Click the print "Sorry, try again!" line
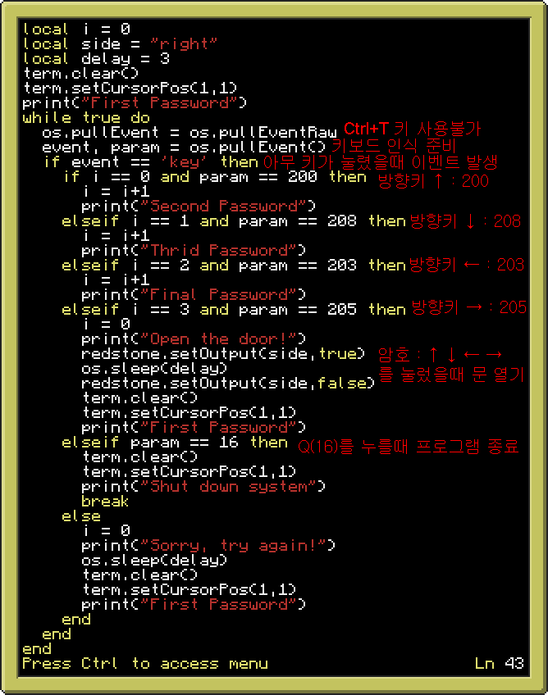 click(x=208, y=546)
